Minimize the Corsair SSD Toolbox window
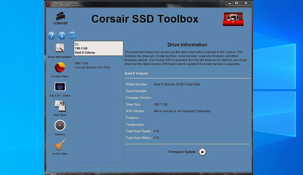Screen dimensions: 303x175 [229, 3]
